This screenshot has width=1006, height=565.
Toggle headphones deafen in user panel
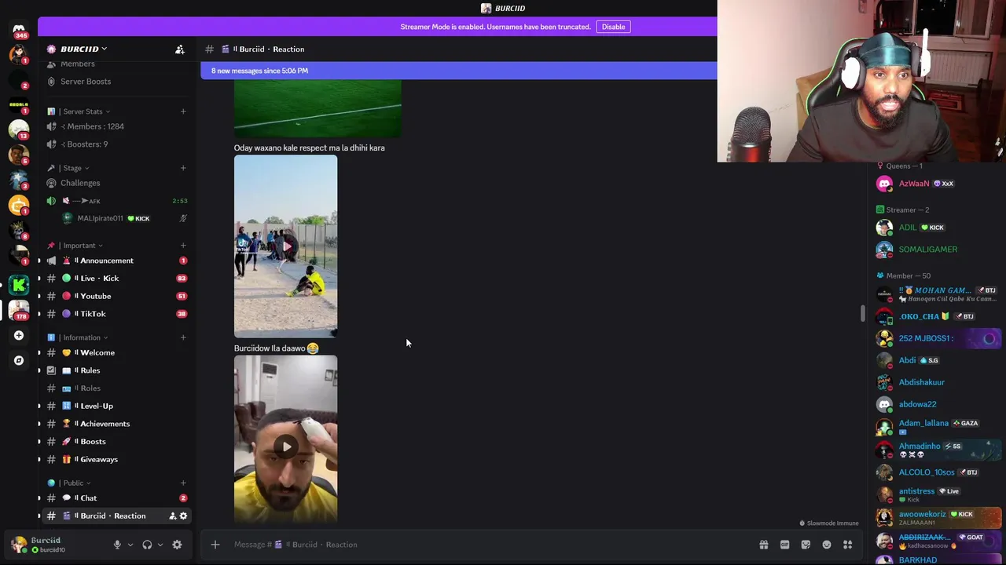tap(147, 545)
